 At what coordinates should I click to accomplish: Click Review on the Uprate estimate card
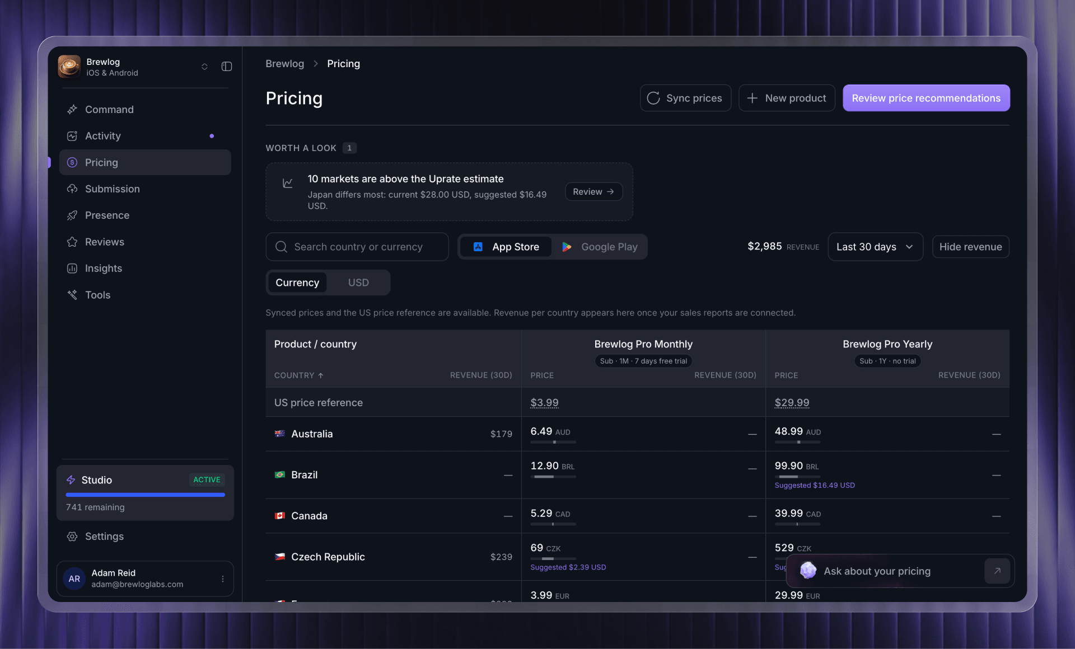593,192
